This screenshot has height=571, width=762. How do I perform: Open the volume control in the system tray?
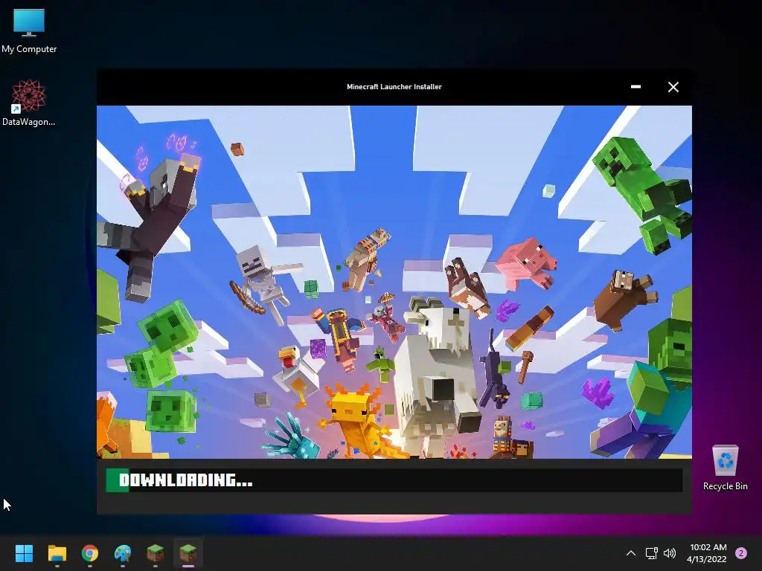point(670,553)
